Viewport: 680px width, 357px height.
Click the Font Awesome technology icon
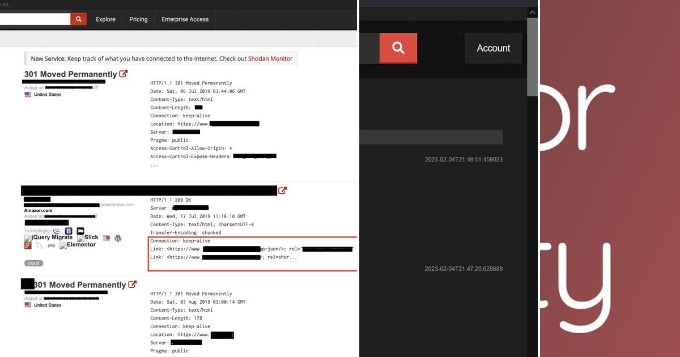[x=27, y=245]
